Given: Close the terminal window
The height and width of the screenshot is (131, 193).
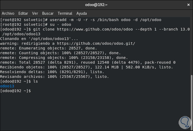Looking at the screenshot, I should (188, 4).
